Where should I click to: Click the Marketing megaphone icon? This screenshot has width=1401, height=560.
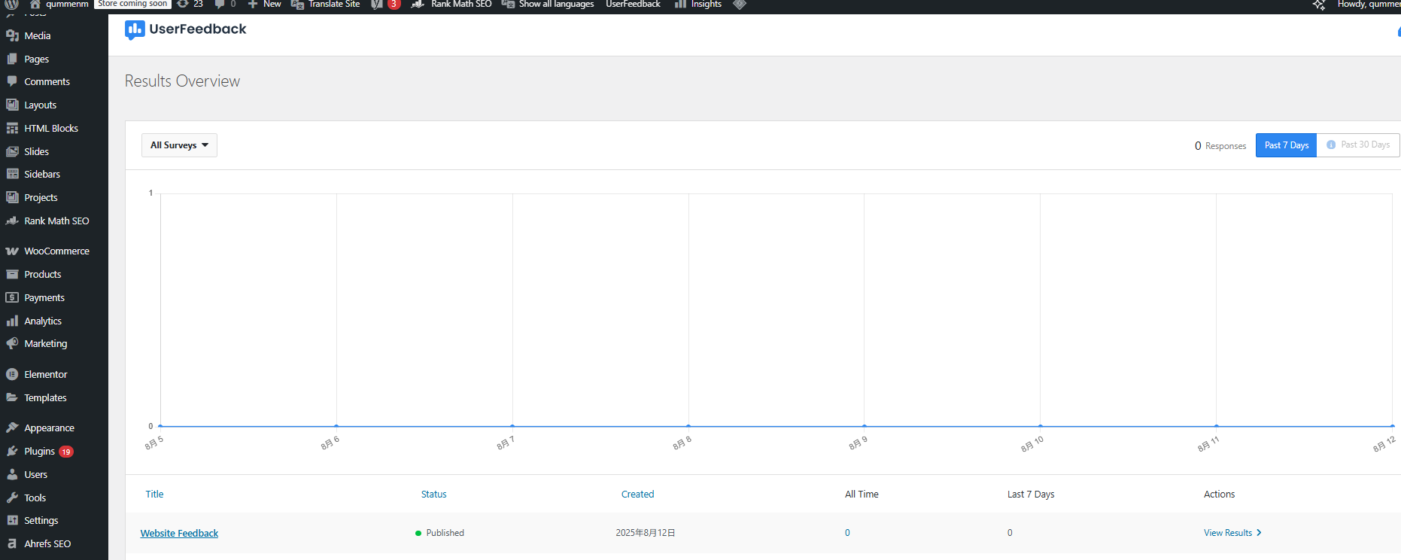click(x=12, y=343)
